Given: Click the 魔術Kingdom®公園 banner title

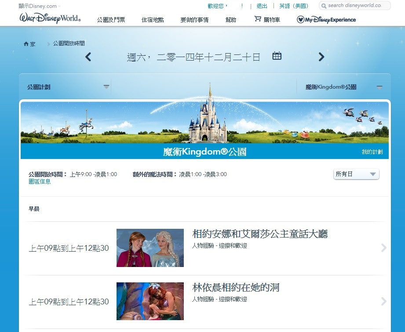Looking at the screenshot, I should click(x=204, y=152).
